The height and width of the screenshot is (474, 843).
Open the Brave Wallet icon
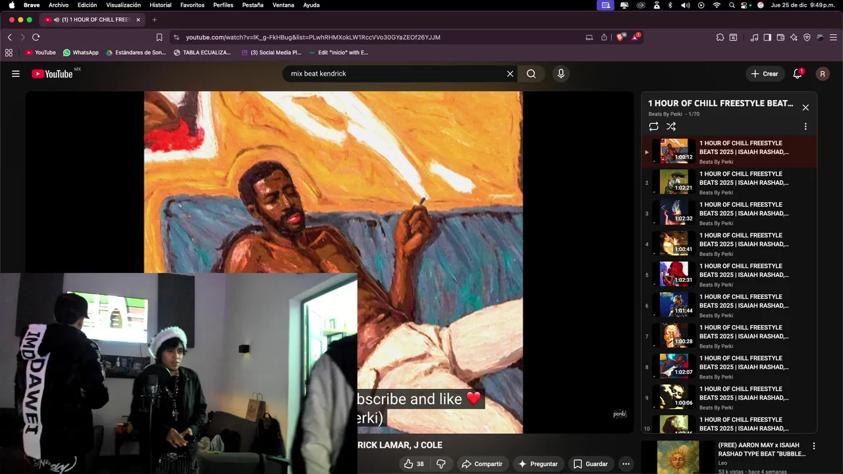click(x=780, y=38)
